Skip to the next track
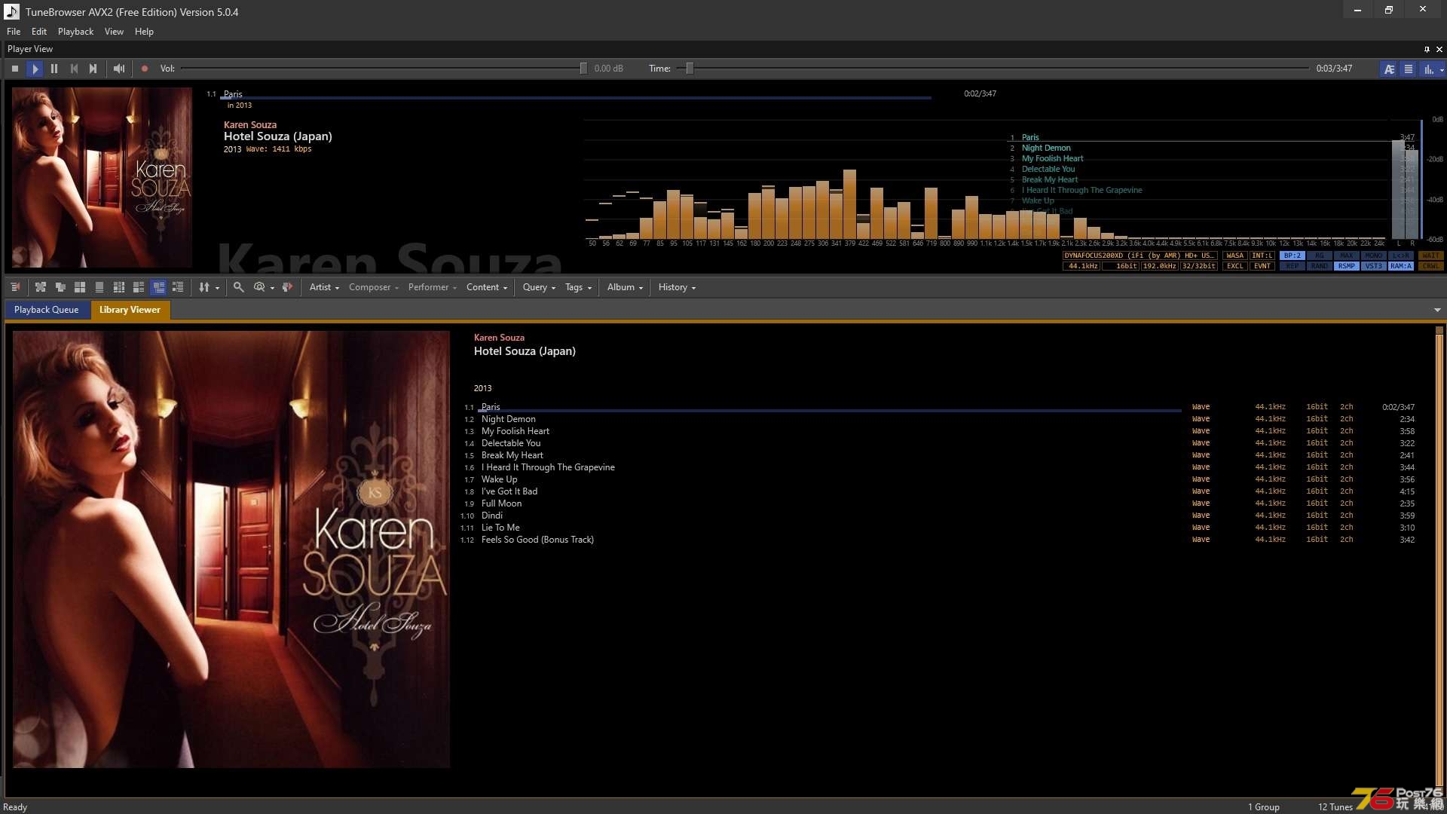This screenshot has height=814, width=1447. [x=93, y=69]
